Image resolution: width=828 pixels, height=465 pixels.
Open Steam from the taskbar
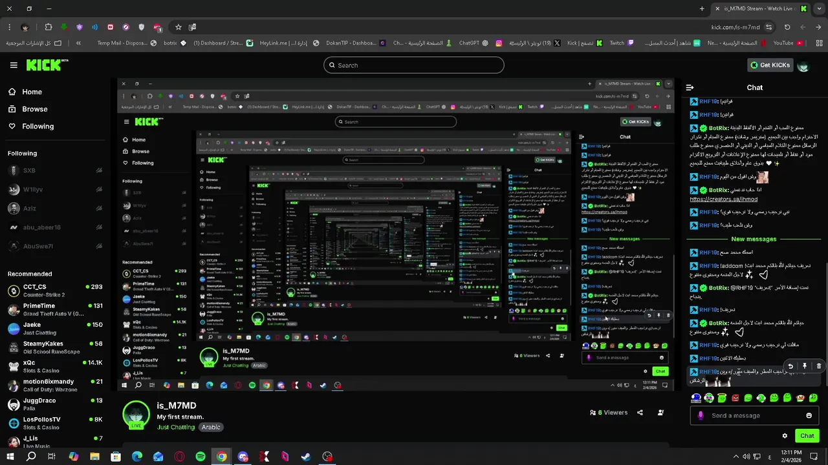[306, 457]
